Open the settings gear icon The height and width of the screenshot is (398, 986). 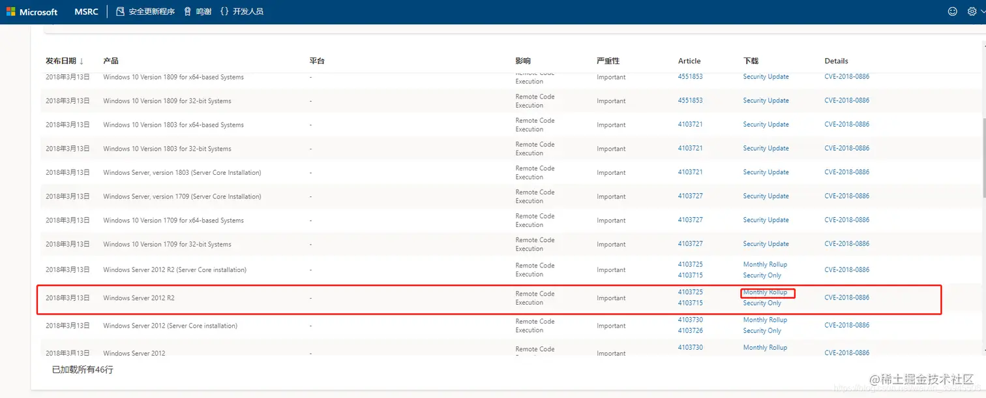(972, 11)
